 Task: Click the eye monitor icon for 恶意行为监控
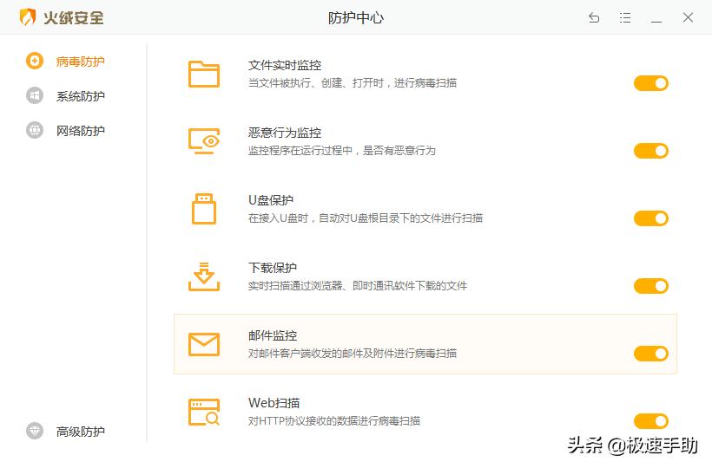point(204,141)
